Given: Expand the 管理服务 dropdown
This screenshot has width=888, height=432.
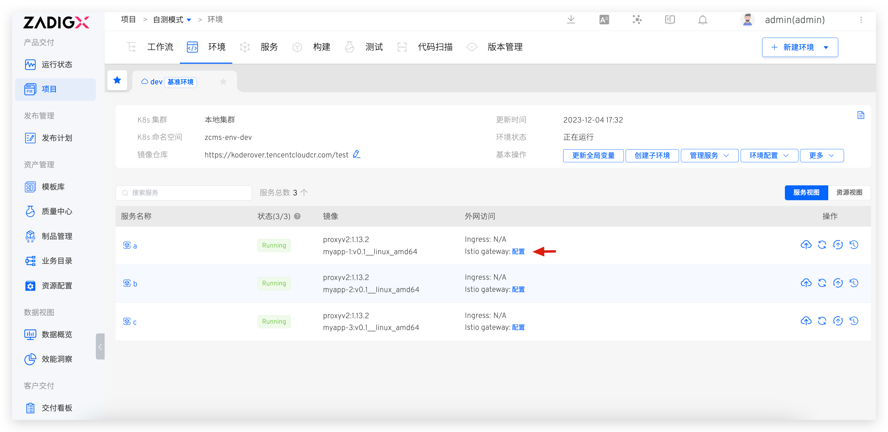Looking at the screenshot, I should point(709,156).
